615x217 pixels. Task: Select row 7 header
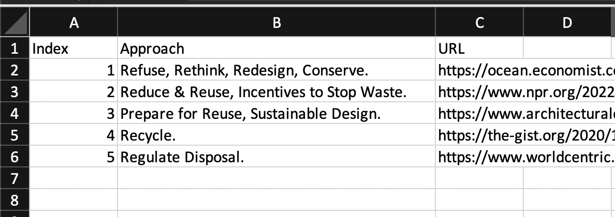14,179
